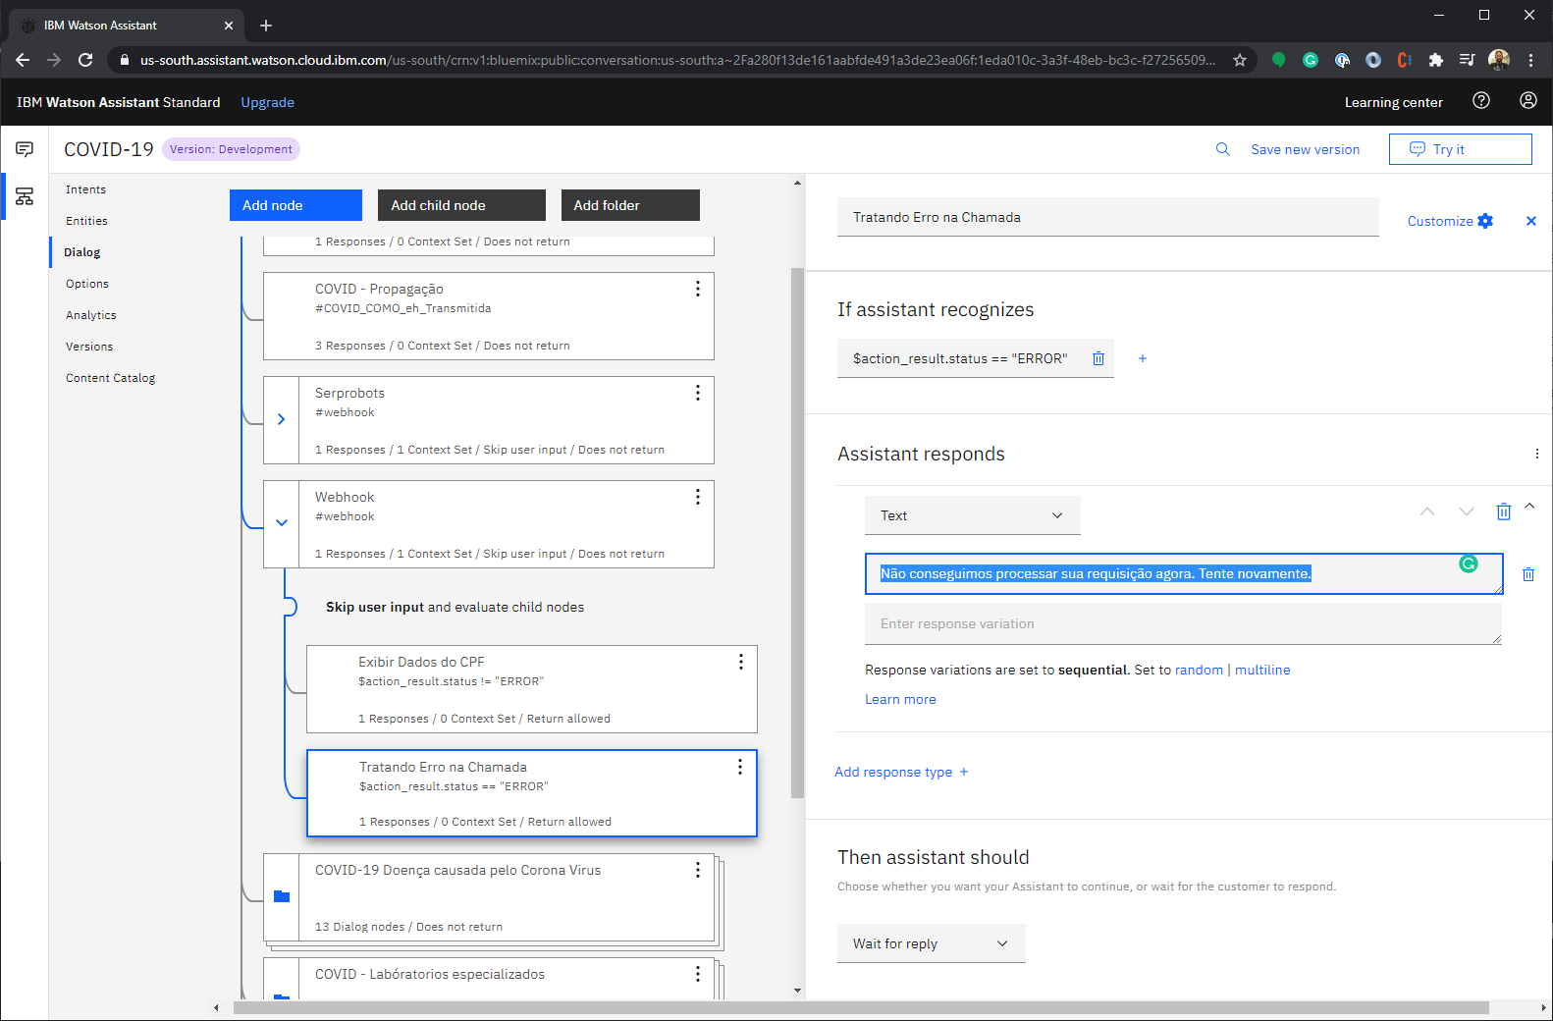This screenshot has height=1021, width=1553.
Task: Click the Add node button
Action: (x=295, y=205)
